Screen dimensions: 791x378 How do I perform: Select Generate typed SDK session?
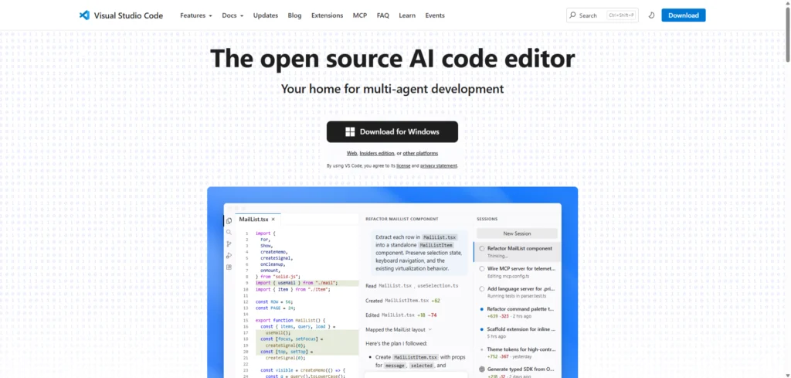point(517,372)
